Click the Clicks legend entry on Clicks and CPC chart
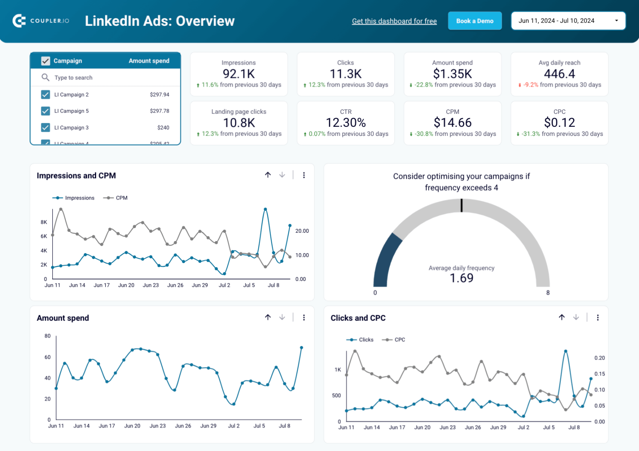The width and height of the screenshot is (639, 451). pos(360,340)
